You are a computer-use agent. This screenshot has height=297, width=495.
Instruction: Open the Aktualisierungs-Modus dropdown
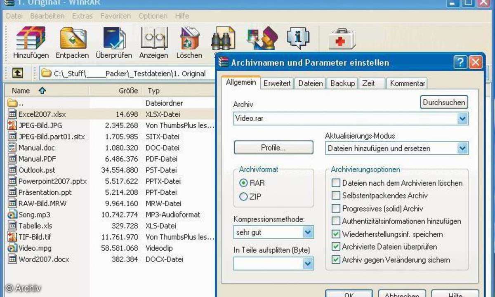pos(462,148)
